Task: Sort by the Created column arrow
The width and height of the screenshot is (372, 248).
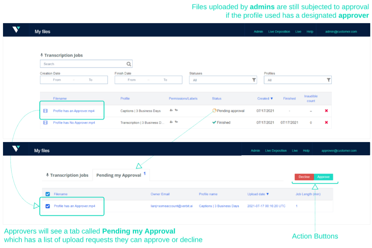Action: click(272, 98)
